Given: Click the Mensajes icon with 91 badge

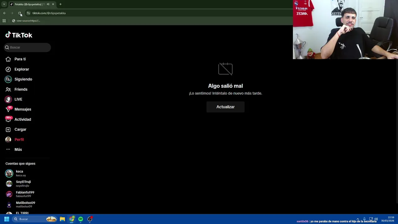Looking at the screenshot, I should 8,109.
